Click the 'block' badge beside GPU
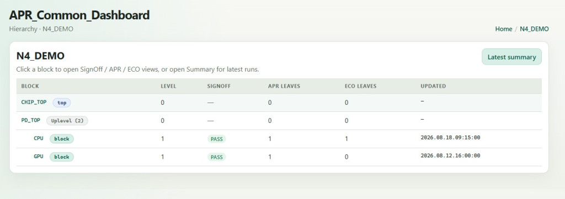 click(x=62, y=157)
